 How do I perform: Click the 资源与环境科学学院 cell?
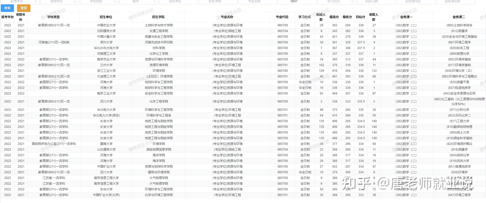(x=159, y=59)
